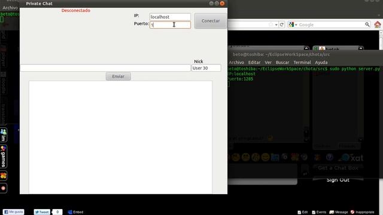Click the bookmark star in address bar
383x215 pixels.
(270, 24)
